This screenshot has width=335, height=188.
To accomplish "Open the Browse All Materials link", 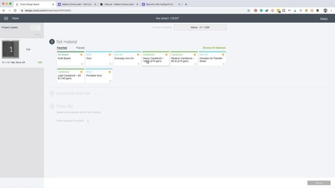I will (214, 48).
